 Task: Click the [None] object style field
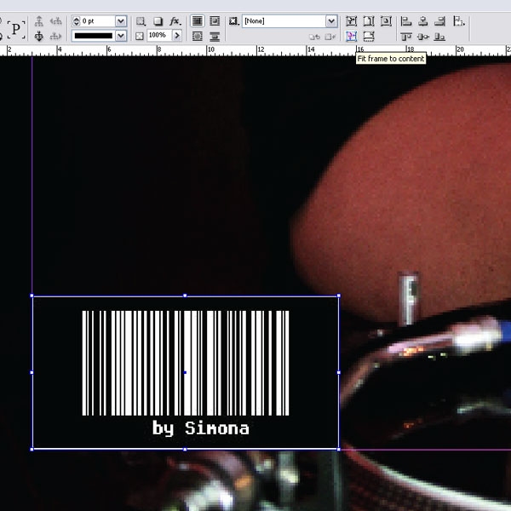click(x=284, y=21)
